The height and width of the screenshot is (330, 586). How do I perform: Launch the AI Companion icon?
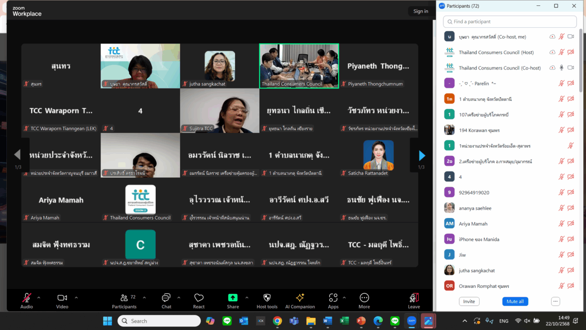point(300,298)
